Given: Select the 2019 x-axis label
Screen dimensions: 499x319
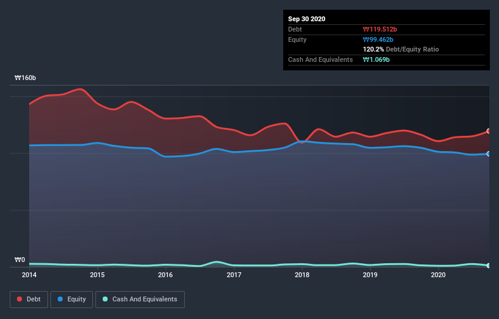Looking at the screenshot, I should (370, 275).
